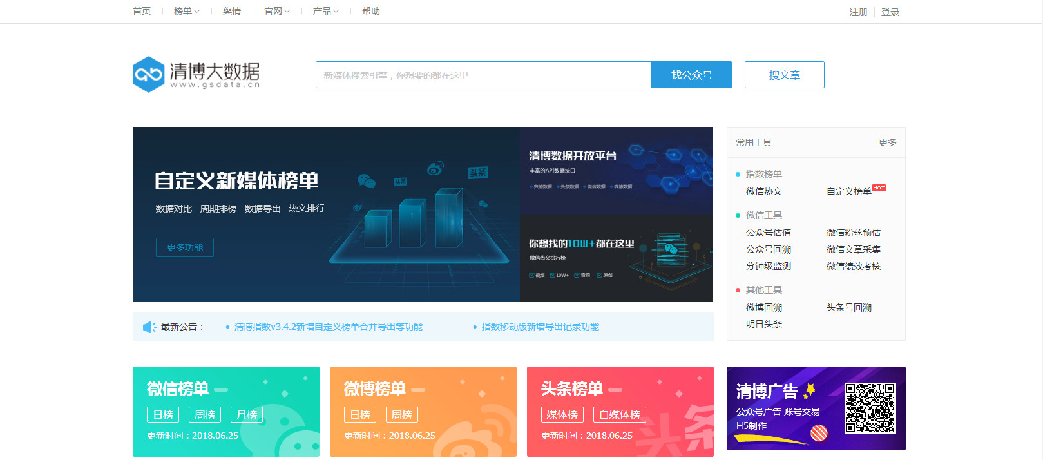Click the 搜文章 button
The width and height of the screenshot is (1043, 460).
(x=785, y=75)
